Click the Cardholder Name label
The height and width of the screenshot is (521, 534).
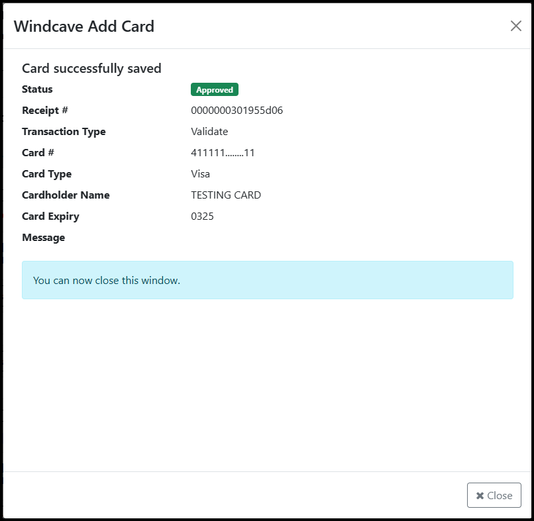coord(66,195)
